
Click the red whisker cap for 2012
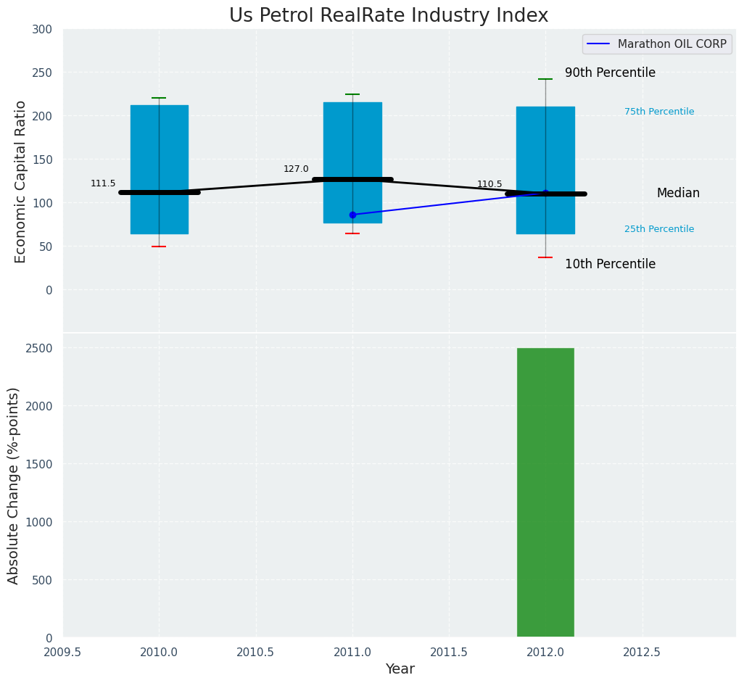point(545,257)
